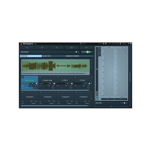
Task: Clear the file in Test song slot
Action: point(36,84)
